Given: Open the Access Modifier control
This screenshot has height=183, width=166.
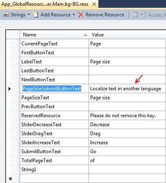Looking at the screenshot, I should point(157,15).
